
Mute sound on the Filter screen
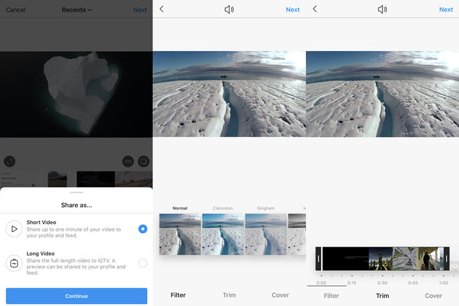coord(229,10)
